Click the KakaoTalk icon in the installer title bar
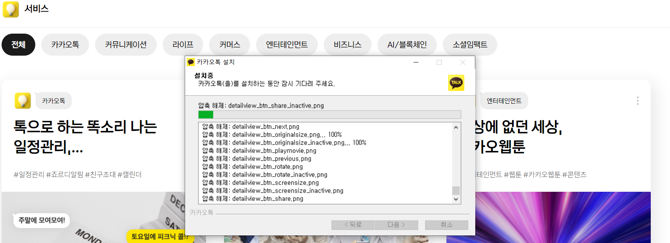Screen dimensions: 670x243 point(191,62)
